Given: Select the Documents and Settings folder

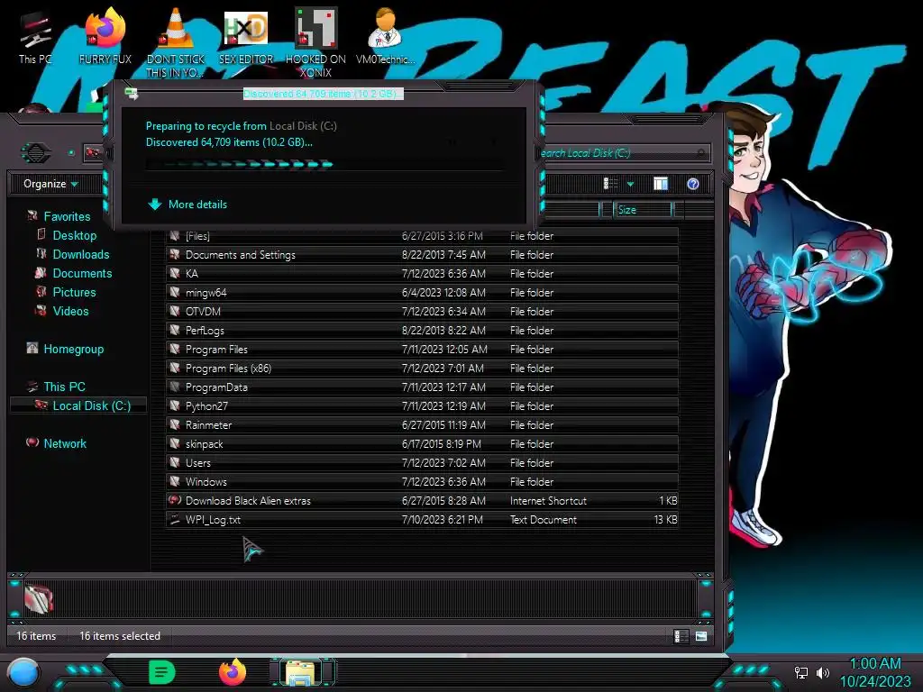Looking at the screenshot, I should 422,255.
